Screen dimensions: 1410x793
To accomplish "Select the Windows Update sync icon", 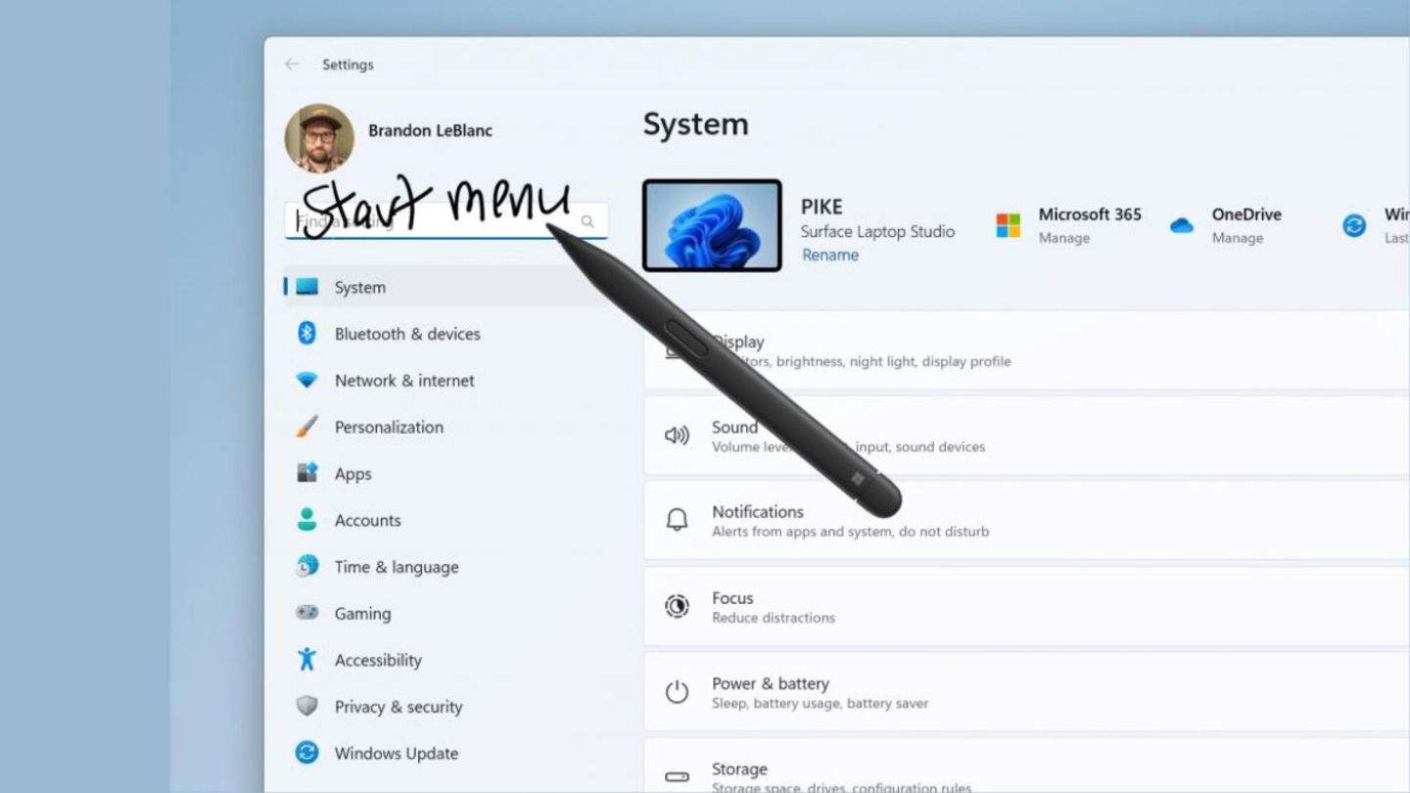I will (307, 753).
